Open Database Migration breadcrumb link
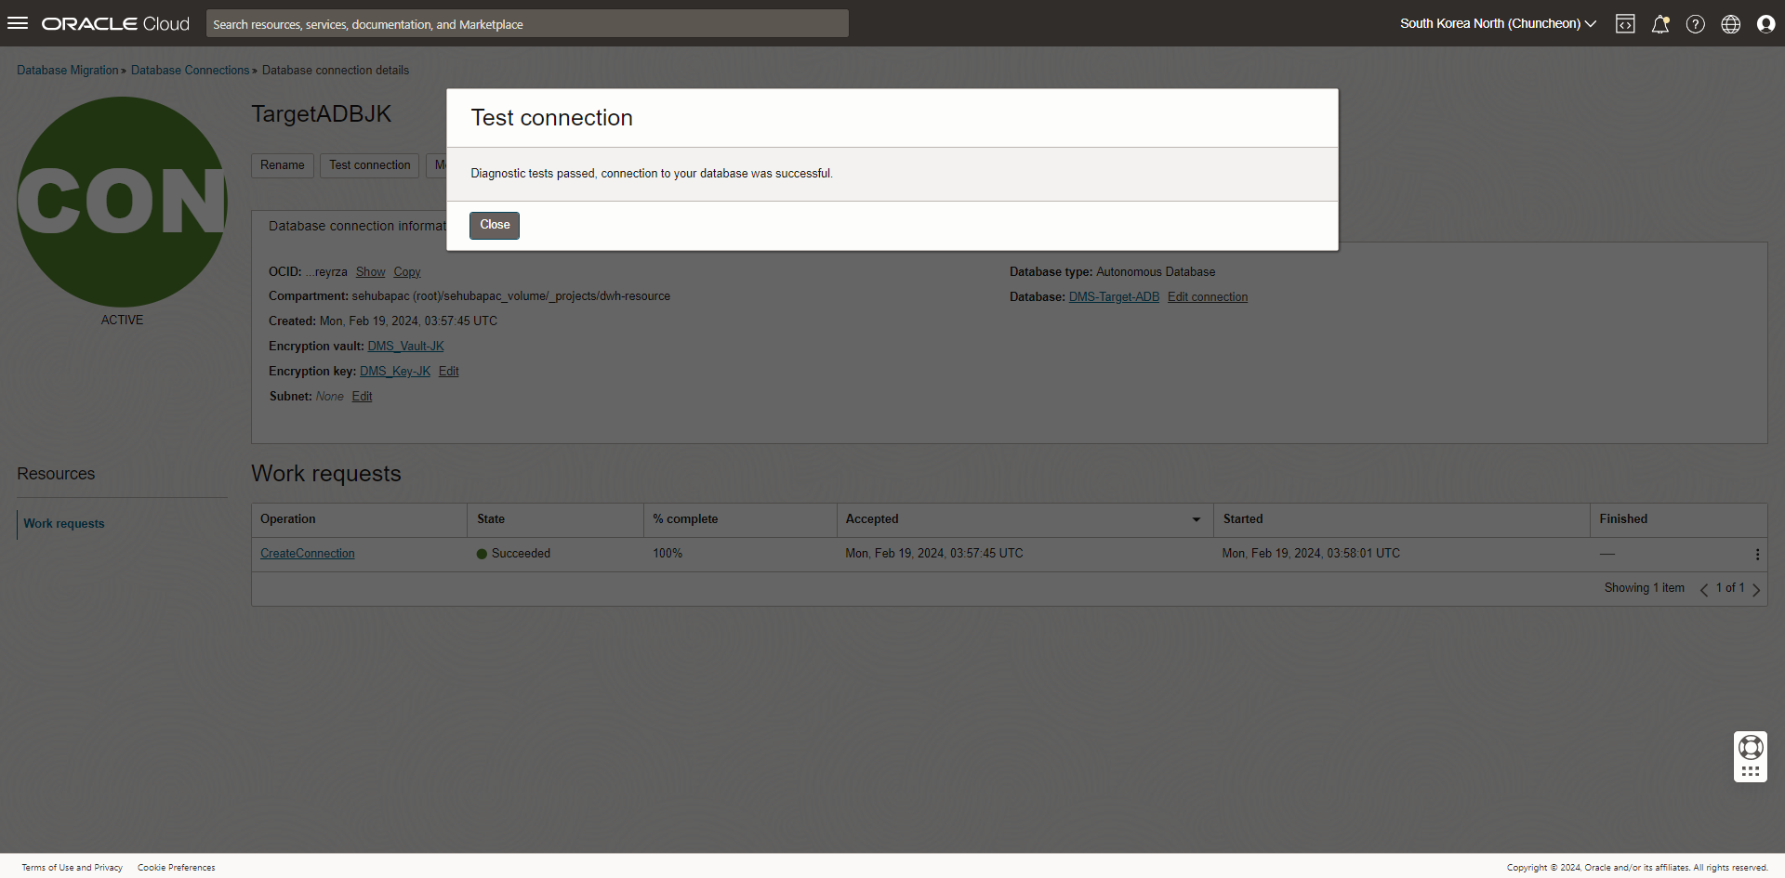 point(68,71)
